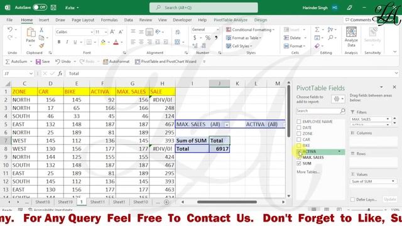402x226 pixels.
Task: Click the Center align icon
Action: (141, 42)
